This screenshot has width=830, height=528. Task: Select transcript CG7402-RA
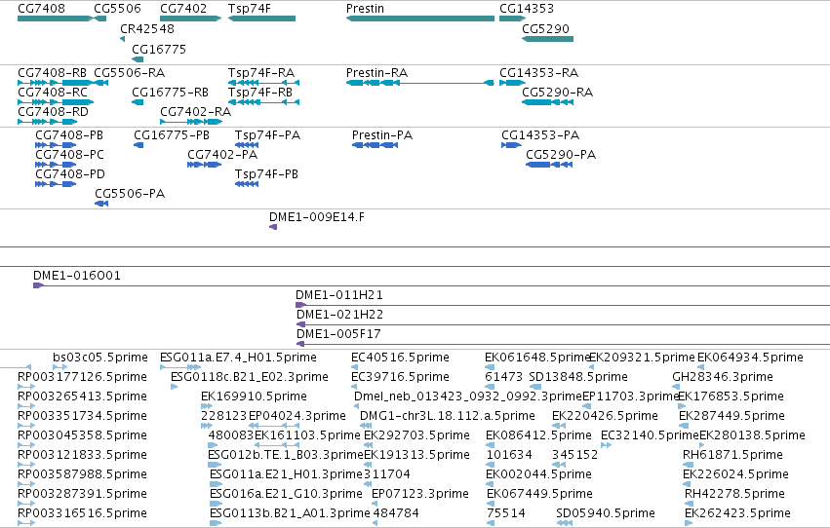(x=195, y=112)
